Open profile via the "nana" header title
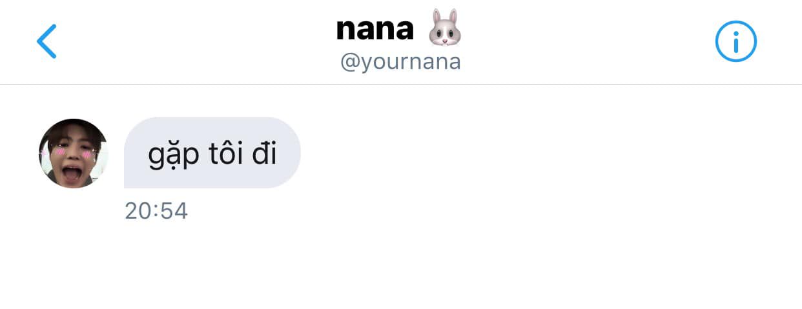The height and width of the screenshot is (309, 802). point(375,28)
